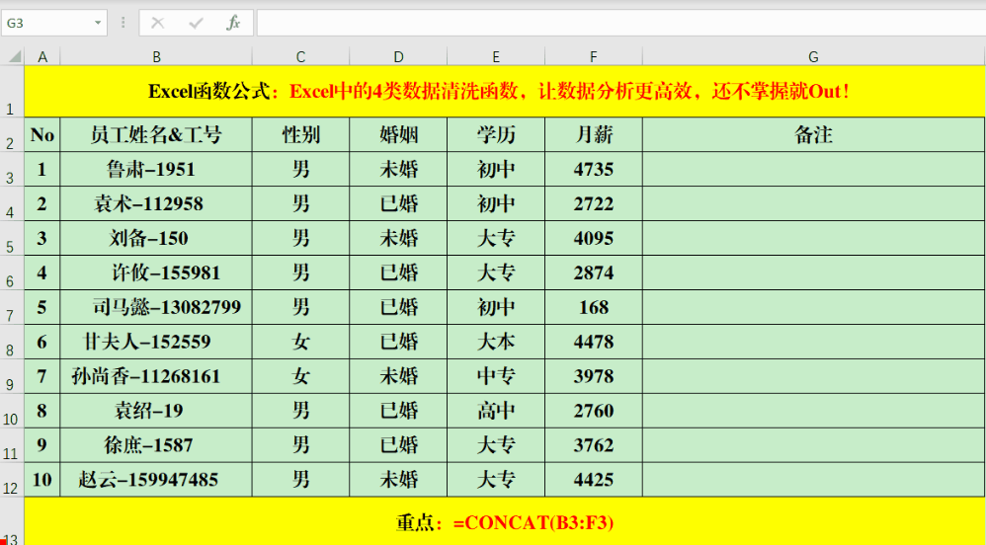Click the Cancel X formula bar icon

click(x=158, y=24)
